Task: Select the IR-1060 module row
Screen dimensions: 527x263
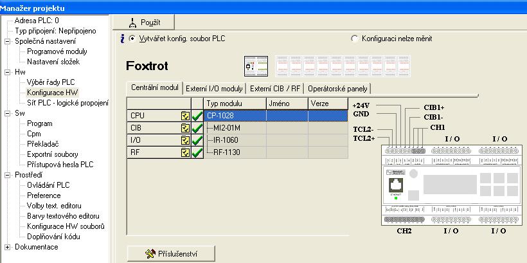Action: pos(276,140)
